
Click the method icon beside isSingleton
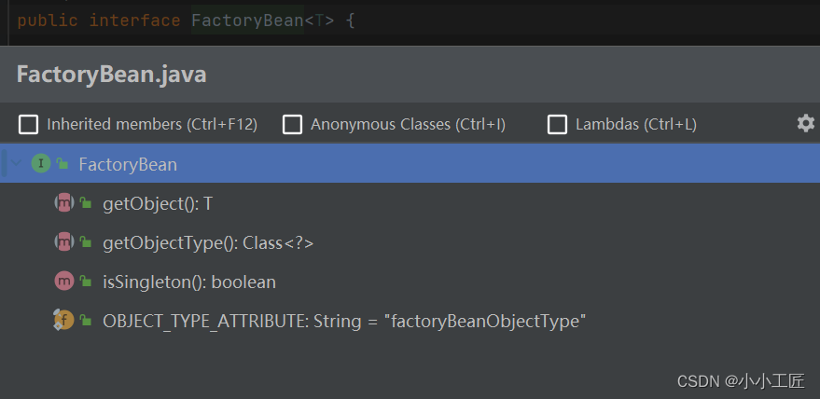click(x=64, y=282)
